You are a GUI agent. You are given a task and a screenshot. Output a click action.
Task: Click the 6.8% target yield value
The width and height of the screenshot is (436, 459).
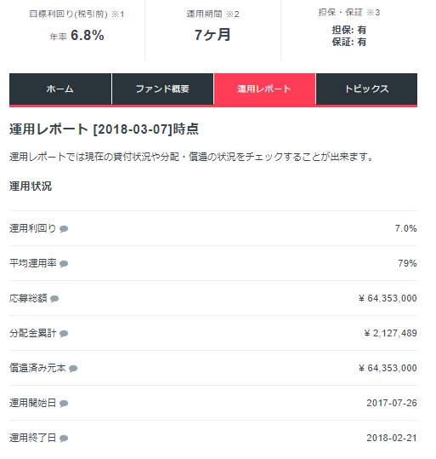(x=87, y=36)
